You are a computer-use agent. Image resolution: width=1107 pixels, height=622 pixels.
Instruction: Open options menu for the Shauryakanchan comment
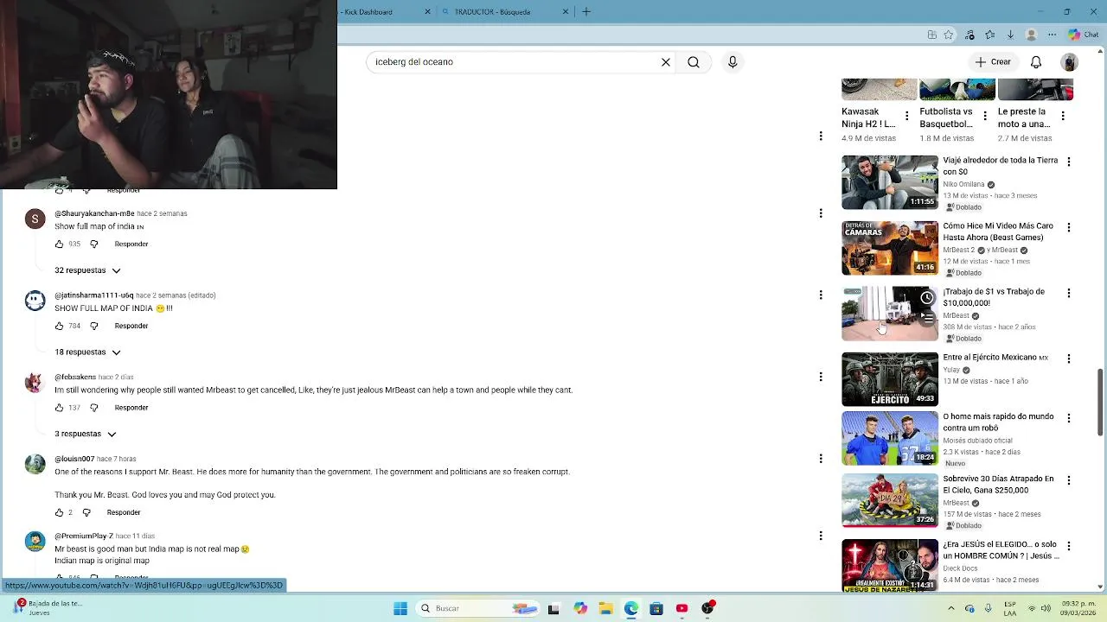[821, 213]
